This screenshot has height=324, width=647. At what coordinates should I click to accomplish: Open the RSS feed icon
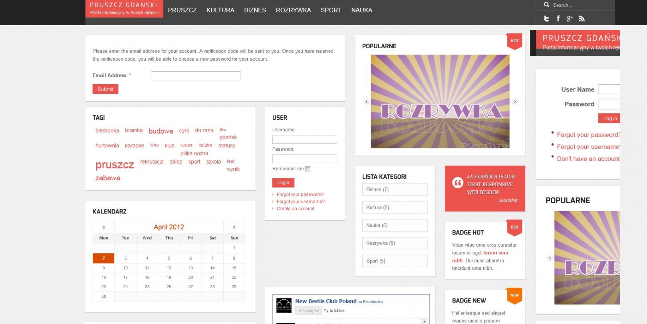pyautogui.click(x=582, y=18)
